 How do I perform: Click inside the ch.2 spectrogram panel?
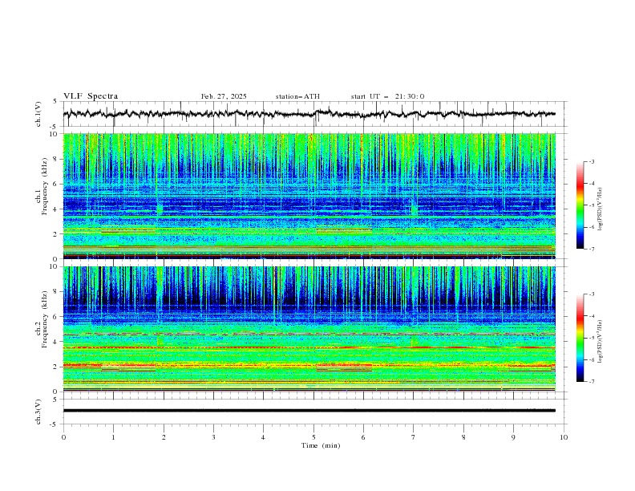[x=309, y=329]
